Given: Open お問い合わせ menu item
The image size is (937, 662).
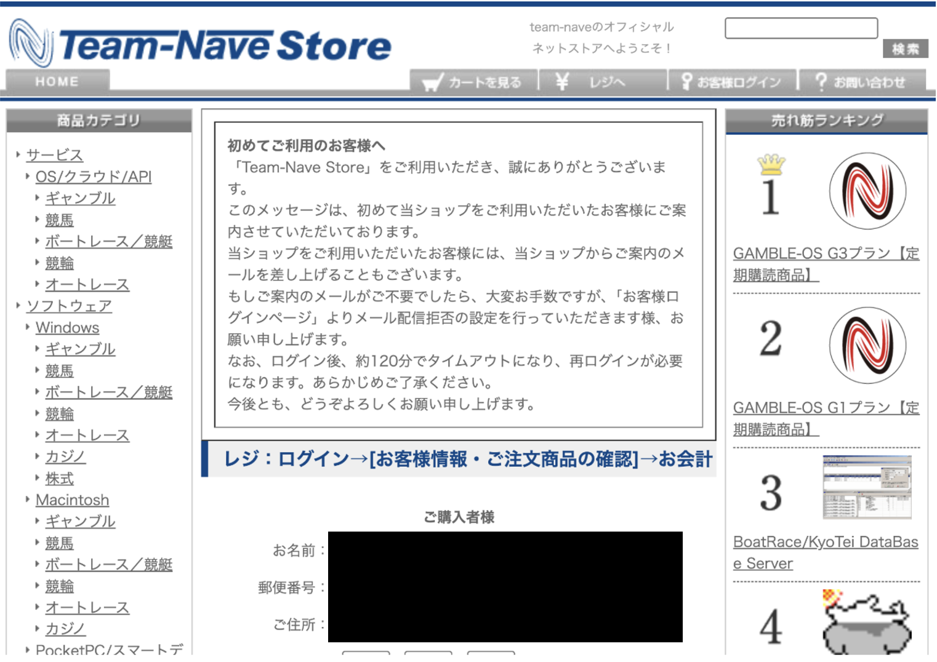Looking at the screenshot, I should click(863, 82).
